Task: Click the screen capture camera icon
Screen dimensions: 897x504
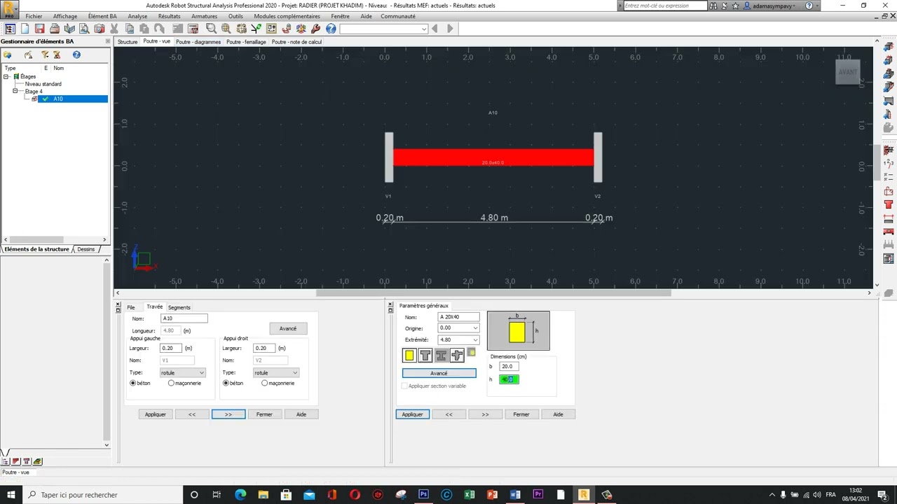Action: 99,29
